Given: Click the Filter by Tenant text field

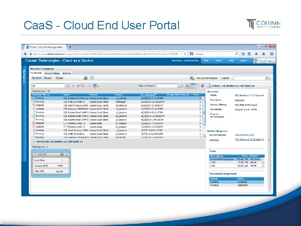Looking at the screenshot, I should pos(167,86).
